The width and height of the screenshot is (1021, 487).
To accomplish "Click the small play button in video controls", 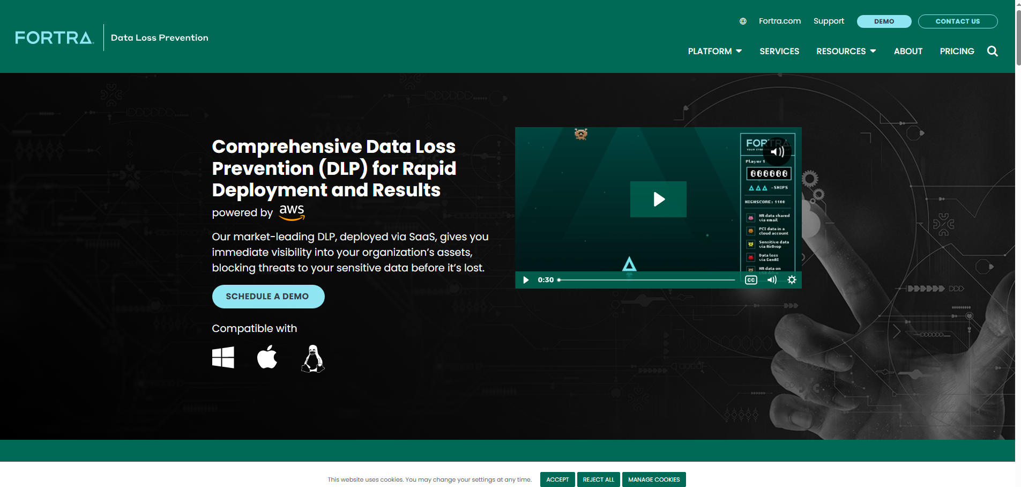I will 526,280.
